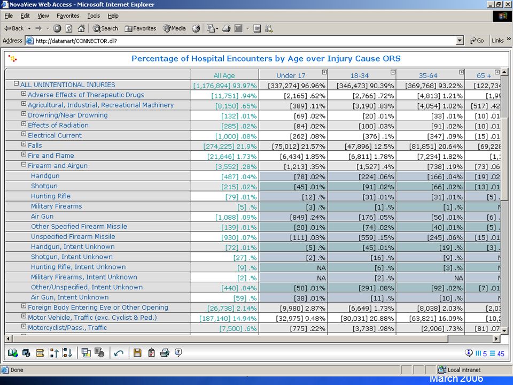Click the sort descending down-arrow icon
Viewport: 513px width, 385px height.
pos(67,352)
